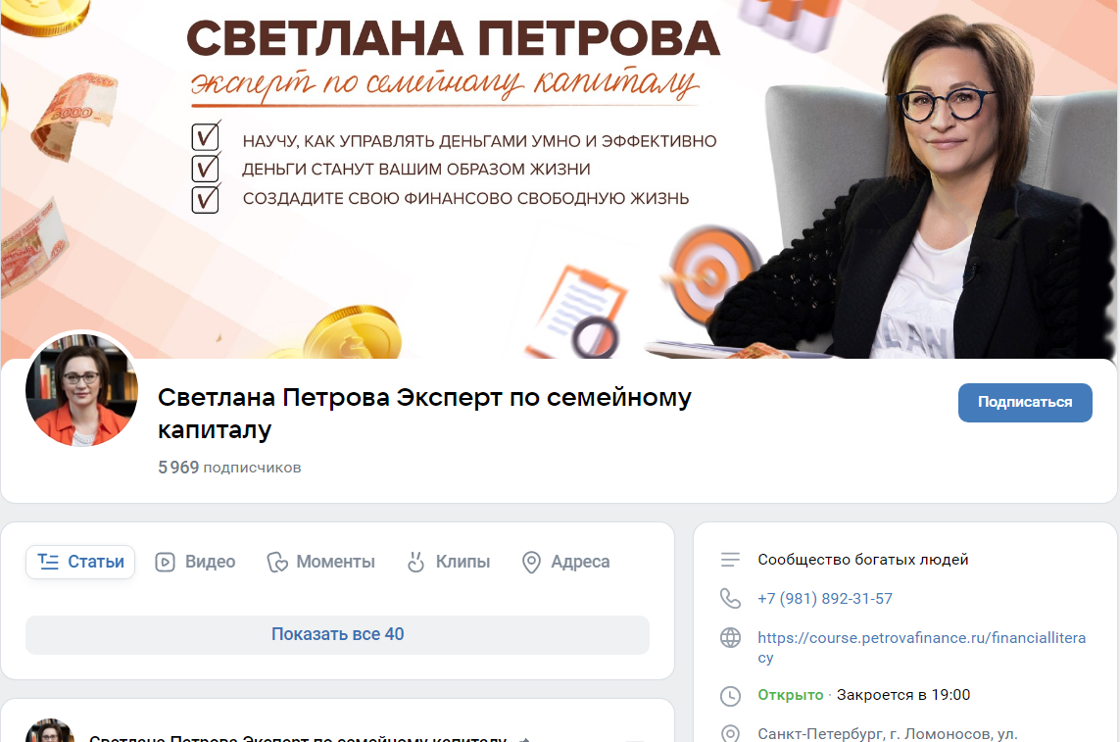
Task: Click the clock opening hours icon
Action: [730, 696]
